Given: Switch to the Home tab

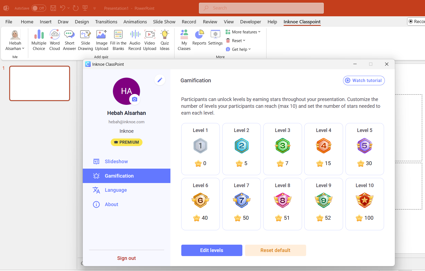Looking at the screenshot, I should (27, 22).
